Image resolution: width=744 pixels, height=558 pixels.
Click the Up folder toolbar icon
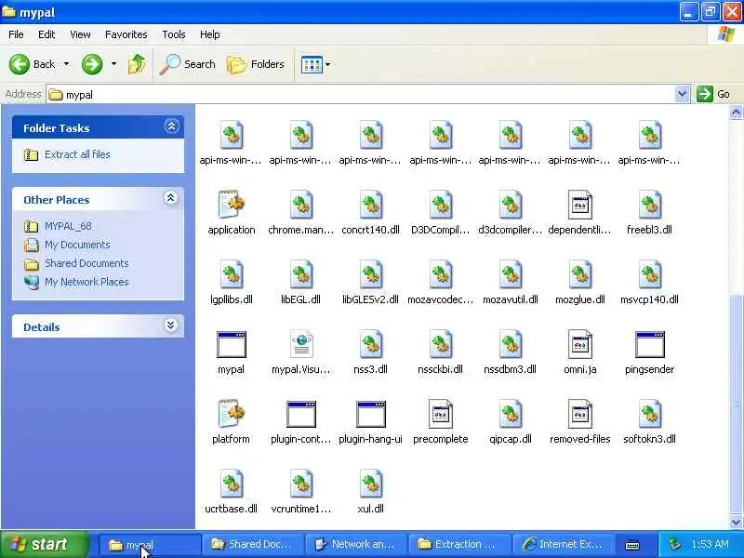(136, 64)
